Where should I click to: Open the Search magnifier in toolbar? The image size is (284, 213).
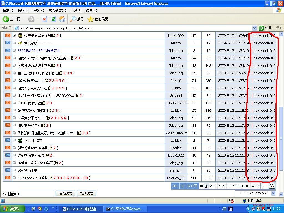[x=73, y=19]
